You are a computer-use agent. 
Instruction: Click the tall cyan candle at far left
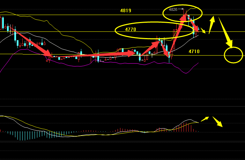coord(3,23)
